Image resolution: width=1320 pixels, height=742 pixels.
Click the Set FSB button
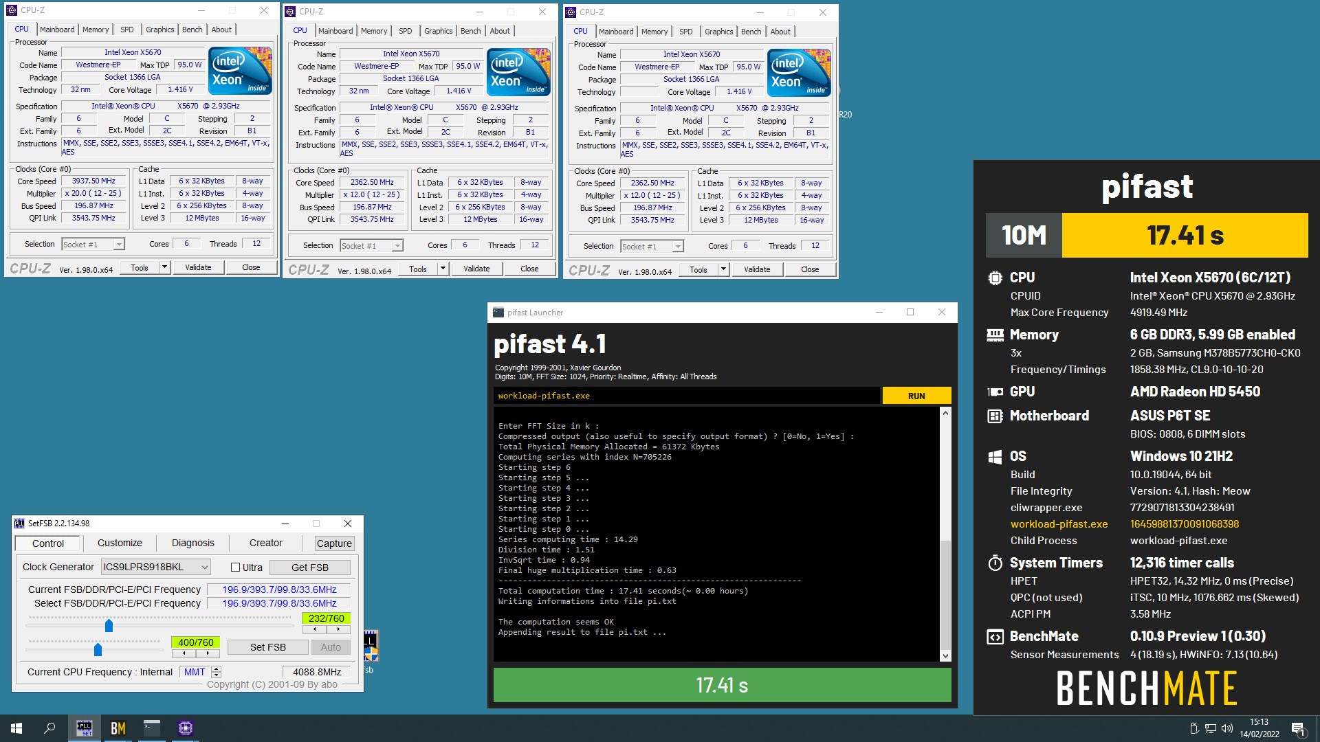[268, 647]
